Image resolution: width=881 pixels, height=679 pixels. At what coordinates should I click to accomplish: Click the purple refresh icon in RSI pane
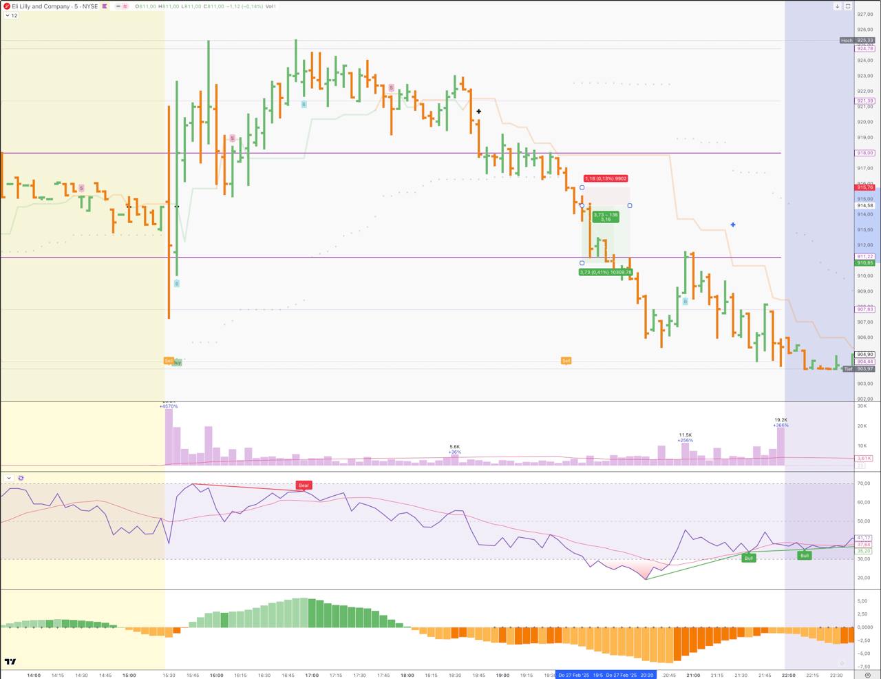tap(21, 478)
